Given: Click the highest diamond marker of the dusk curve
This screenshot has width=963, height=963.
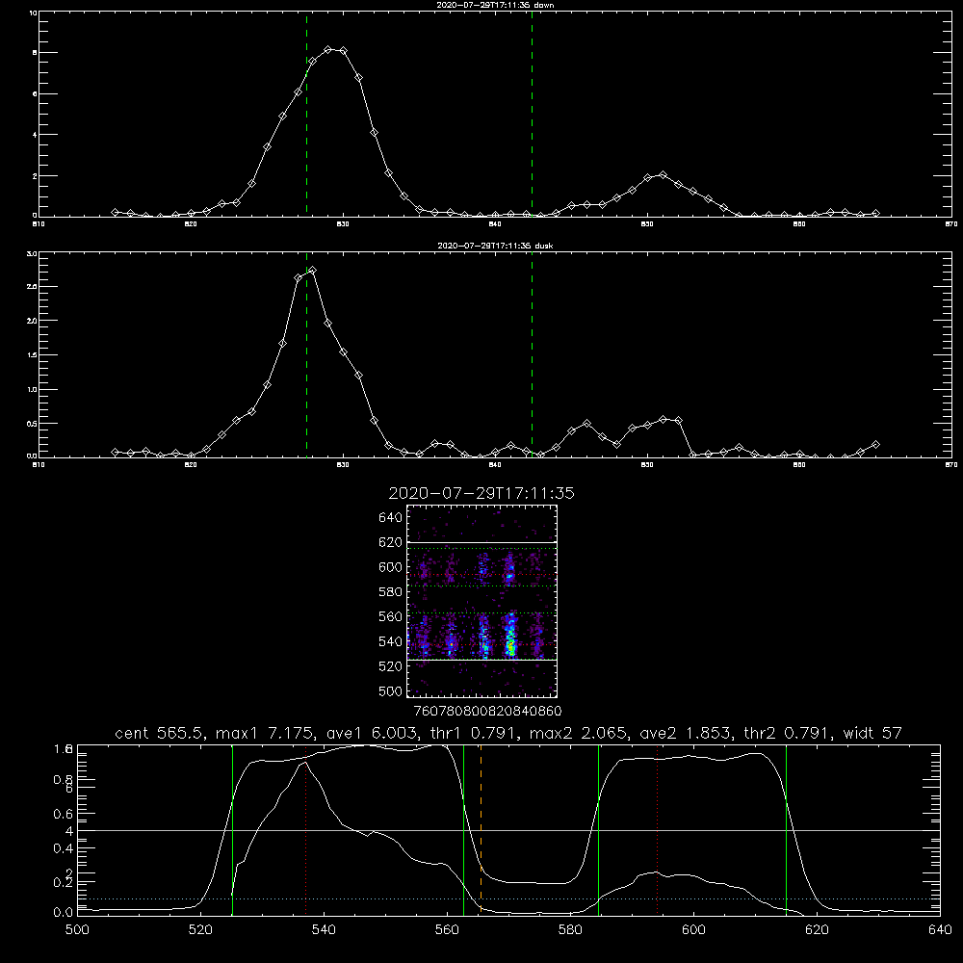Looking at the screenshot, I should click(313, 271).
